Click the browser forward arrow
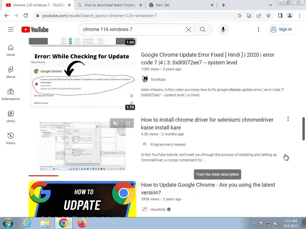The height and width of the screenshot is (229, 306). [16, 16]
